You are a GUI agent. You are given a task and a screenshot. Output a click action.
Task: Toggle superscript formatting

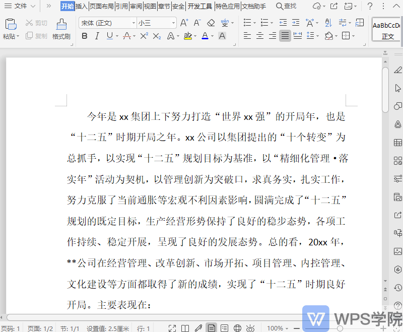[144, 36]
